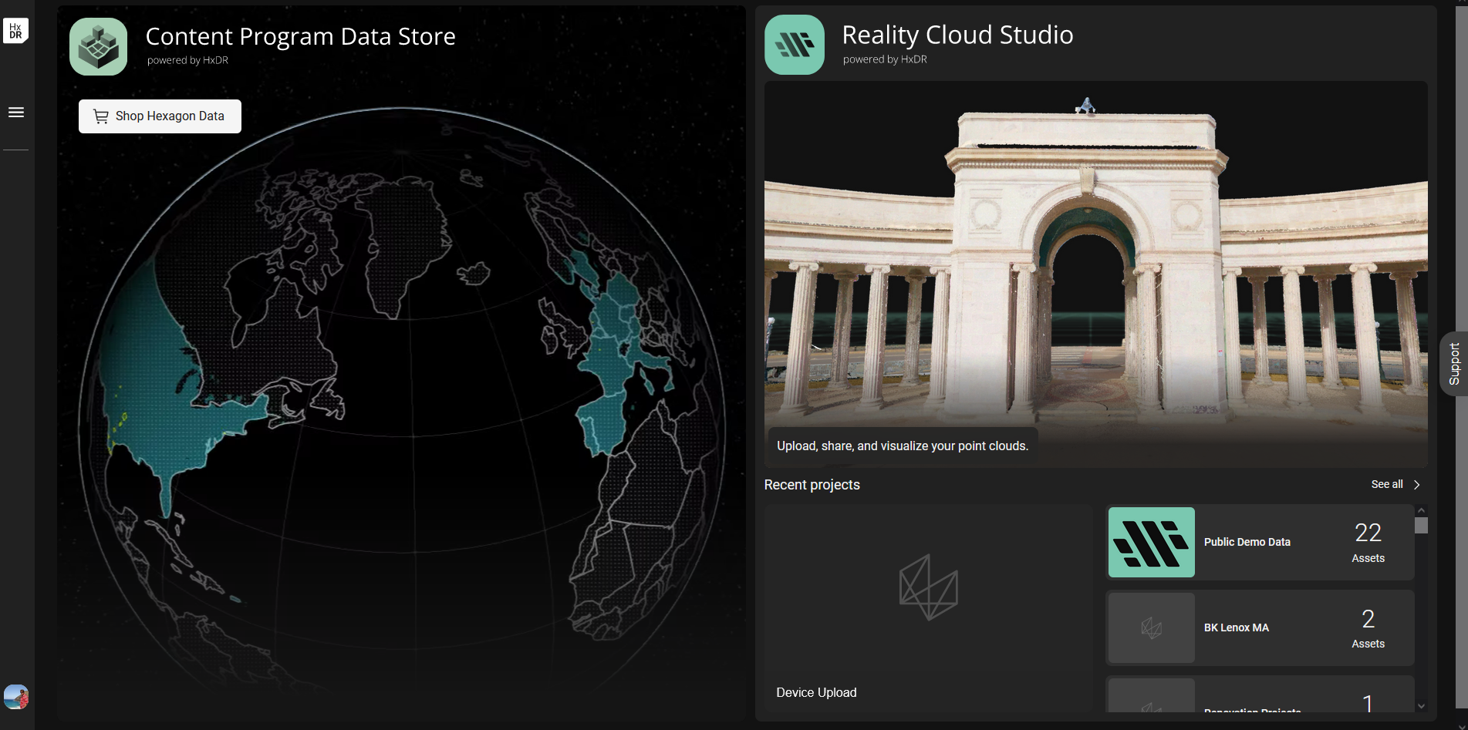This screenshot has width=1468, height=730.
Task: Click the HxDR logo icon
Action: [15, 31]
